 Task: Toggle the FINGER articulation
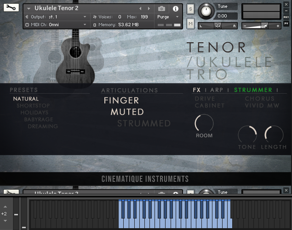(x=121, y=101)
